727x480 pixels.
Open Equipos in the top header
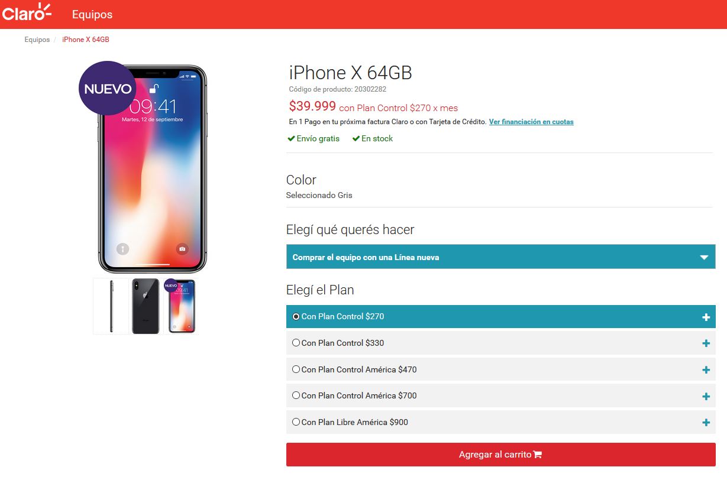92,14
